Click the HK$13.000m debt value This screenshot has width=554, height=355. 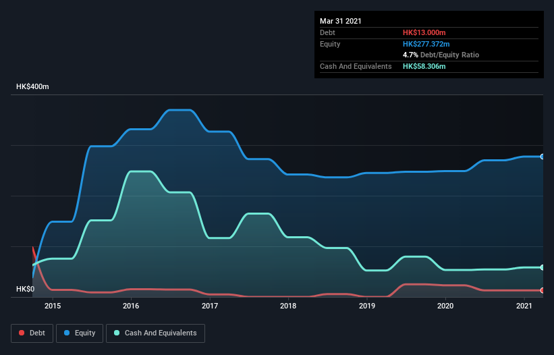424,32
